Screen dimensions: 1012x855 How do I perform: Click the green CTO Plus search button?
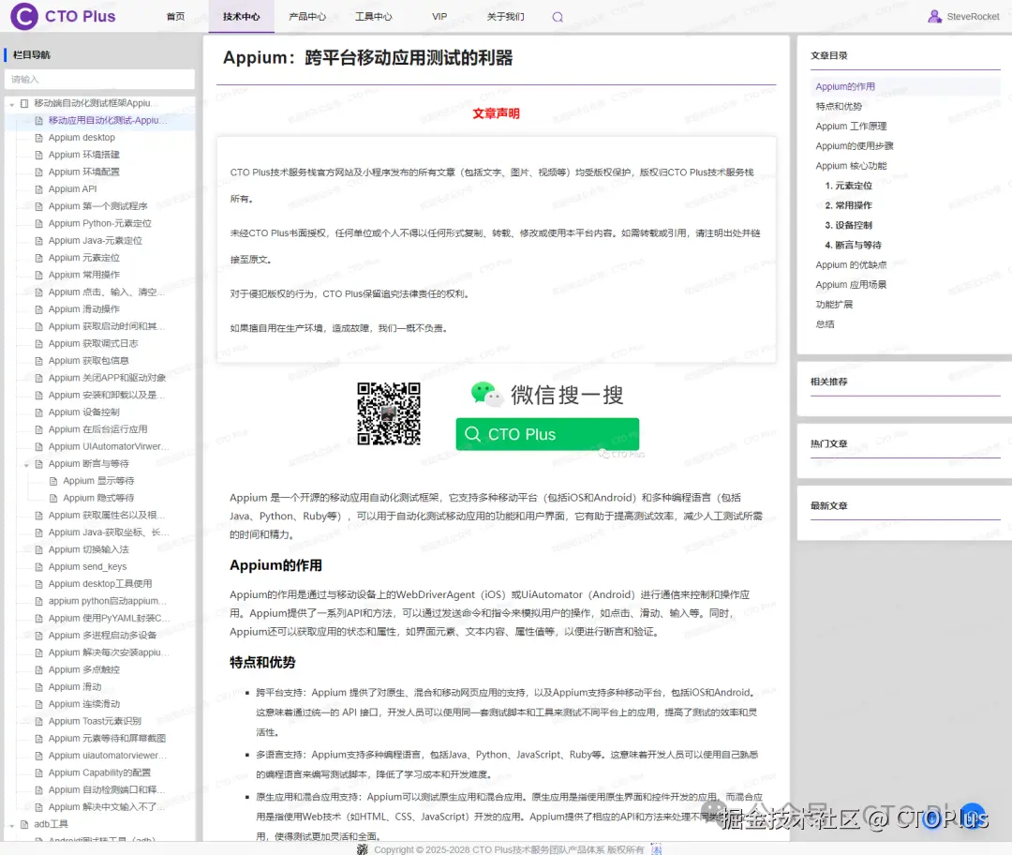coord(546,433)
